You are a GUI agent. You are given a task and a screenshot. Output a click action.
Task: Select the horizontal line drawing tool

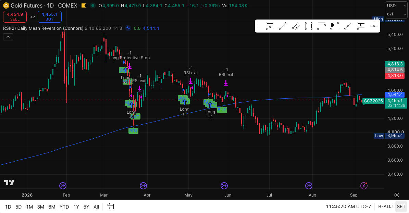click(x=373, y=26)
